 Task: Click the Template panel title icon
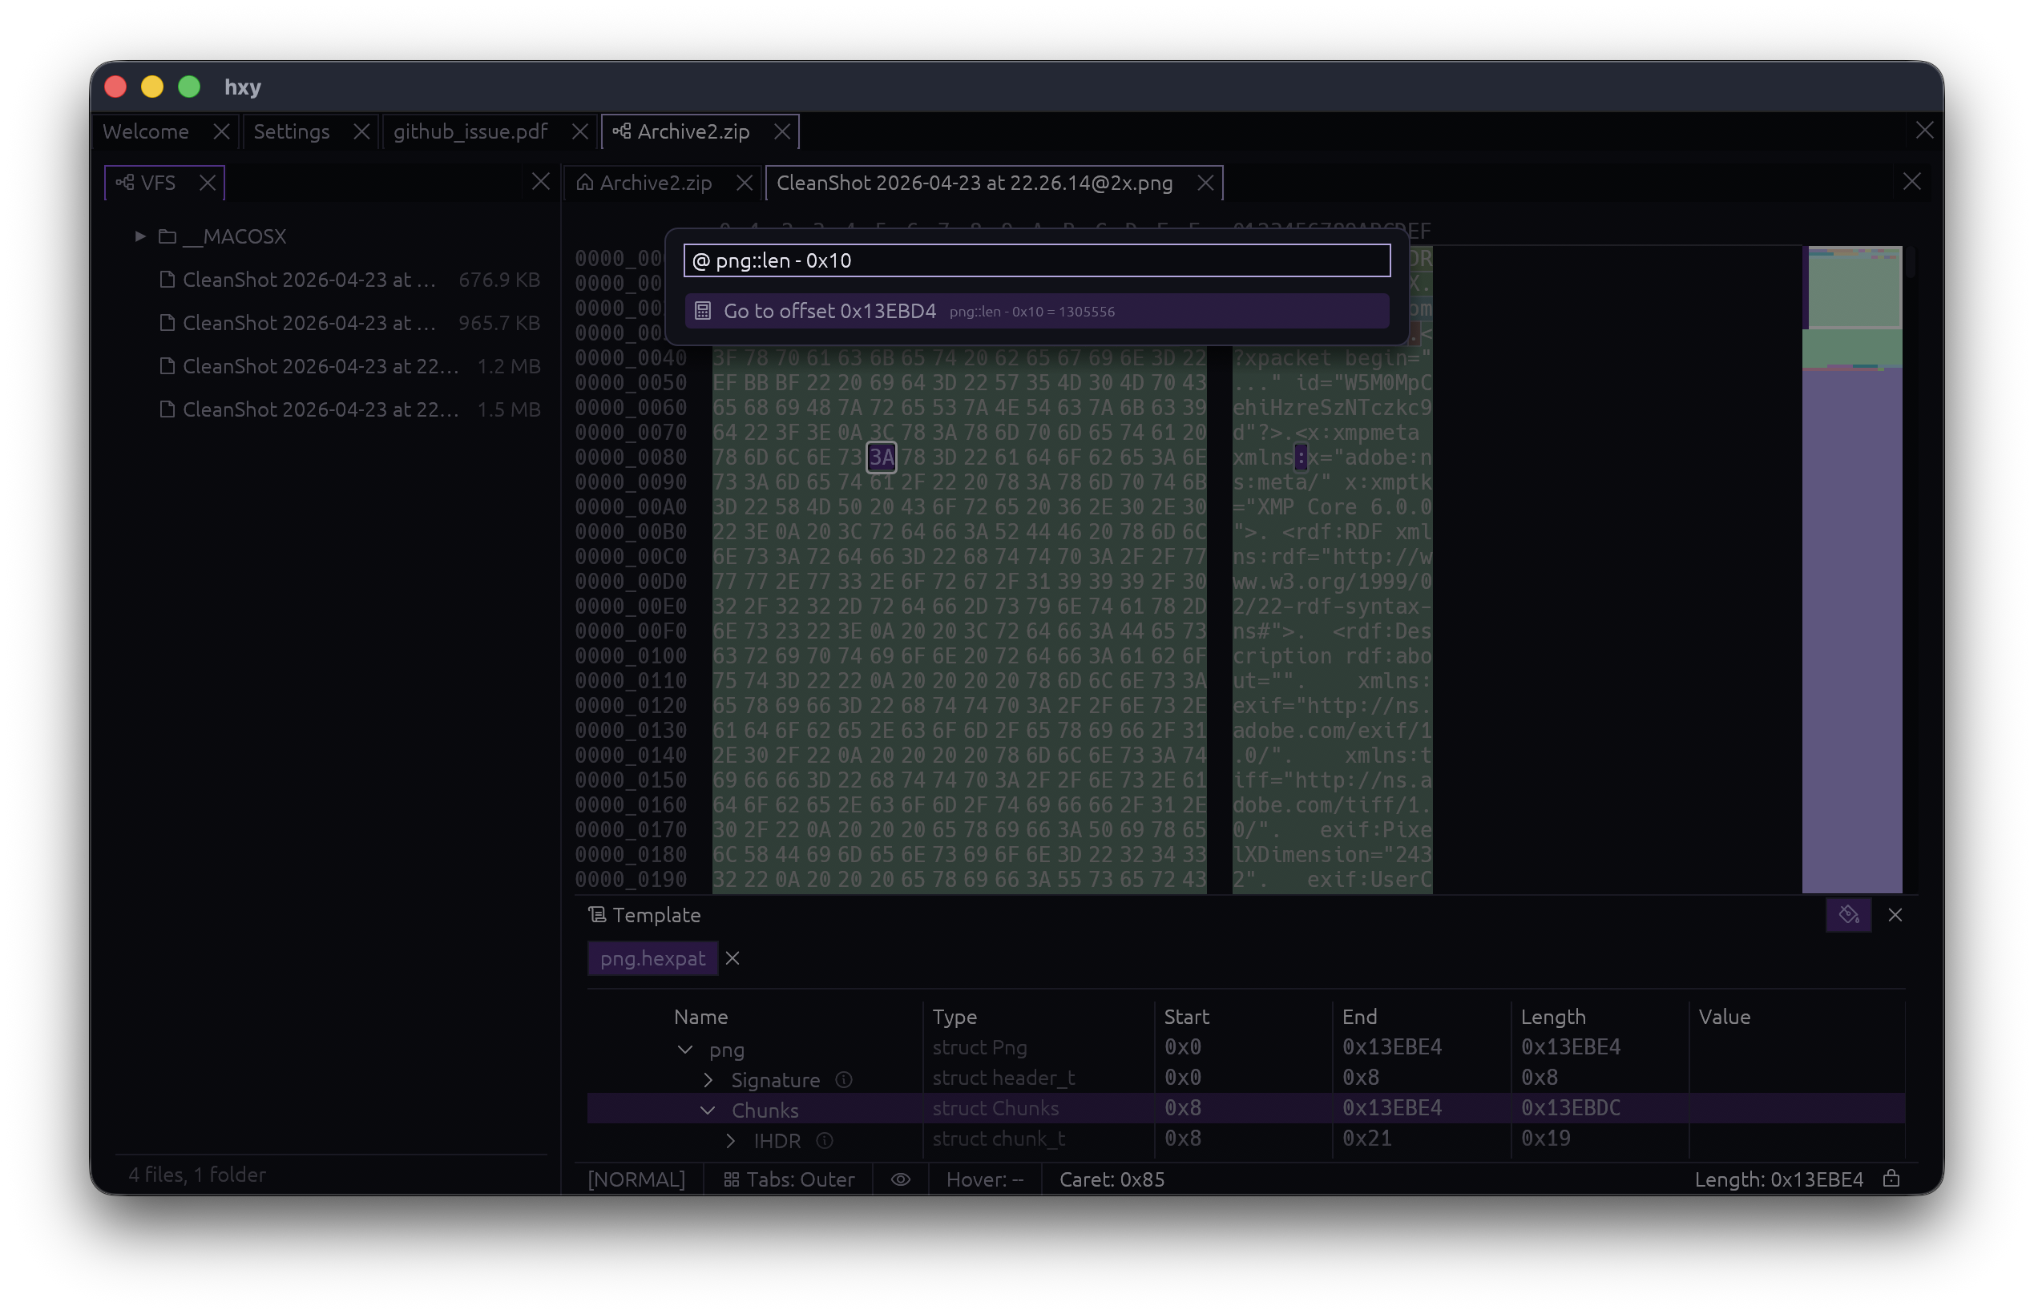click(x=597, y=915)
